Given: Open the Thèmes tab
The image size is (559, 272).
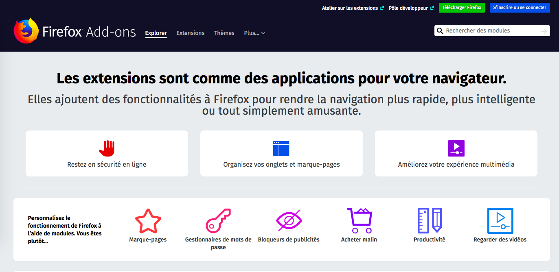Looking at the screenshot, I should pyautogui.click(x=224, y=33).
